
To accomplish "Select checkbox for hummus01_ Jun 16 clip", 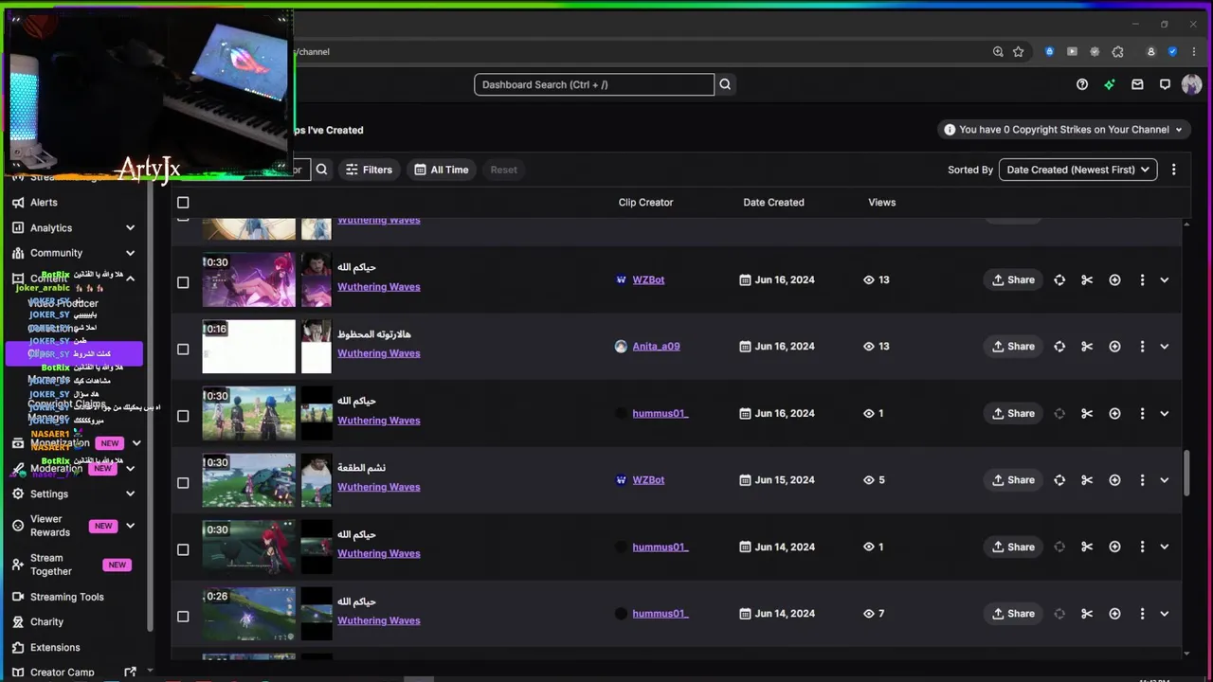I will pyautogui.click(x=183, y=416).
